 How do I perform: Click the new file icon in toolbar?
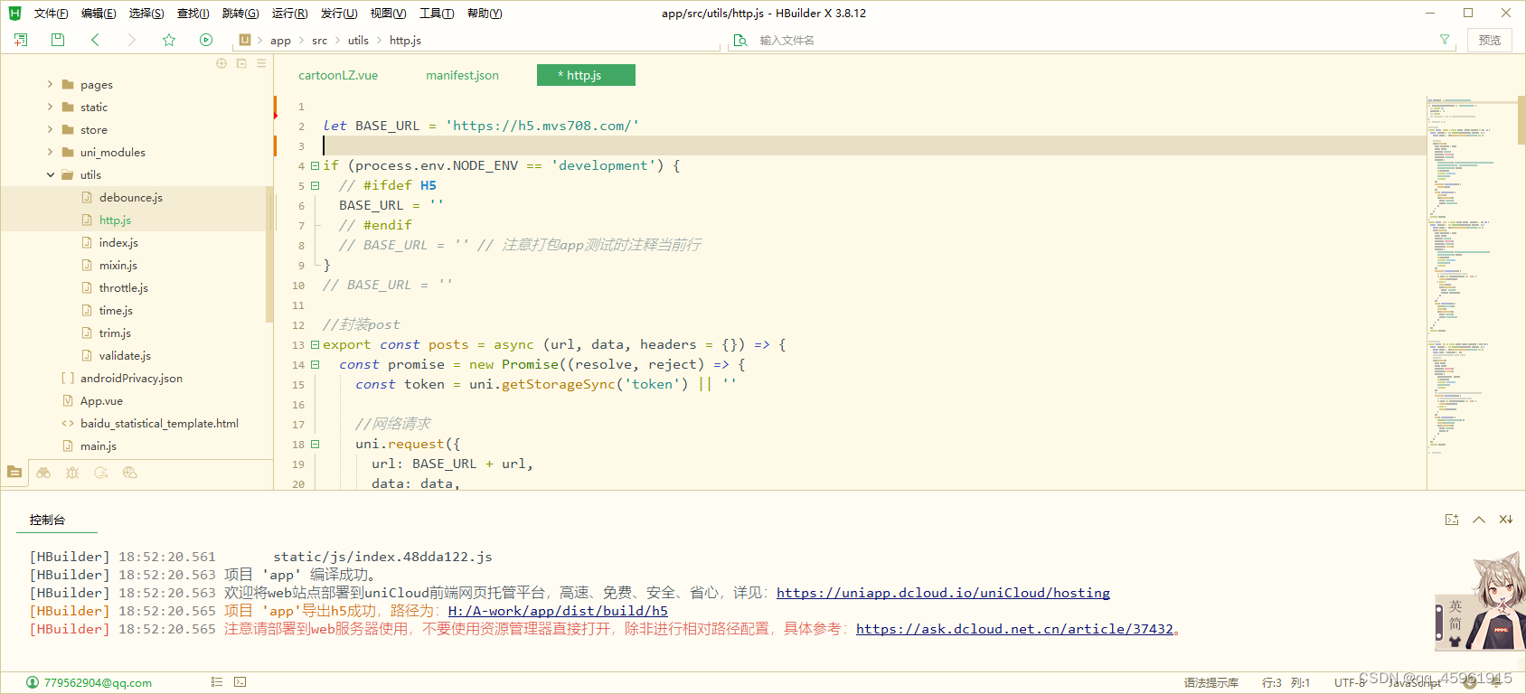21,40
